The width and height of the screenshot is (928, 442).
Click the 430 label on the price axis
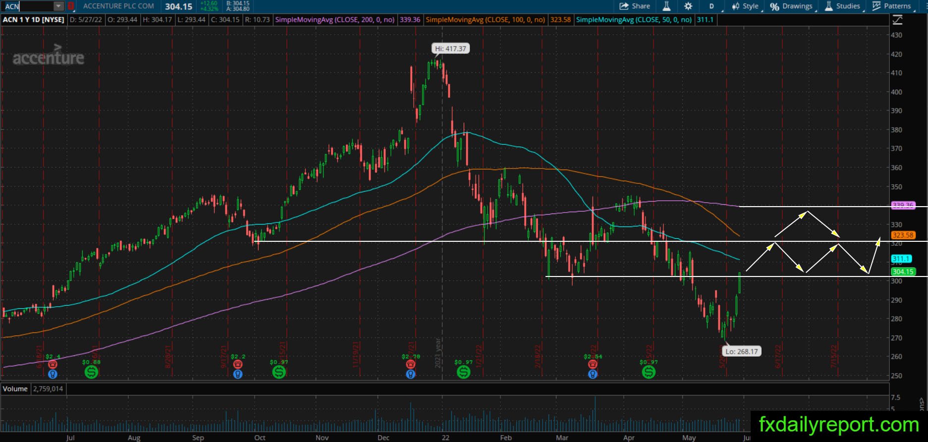(x=896, y=35)
